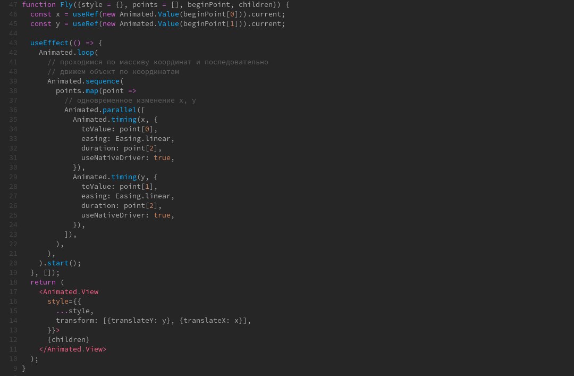
Task: Click the 'Animated.loop(' line
Action: coord(69,53)
